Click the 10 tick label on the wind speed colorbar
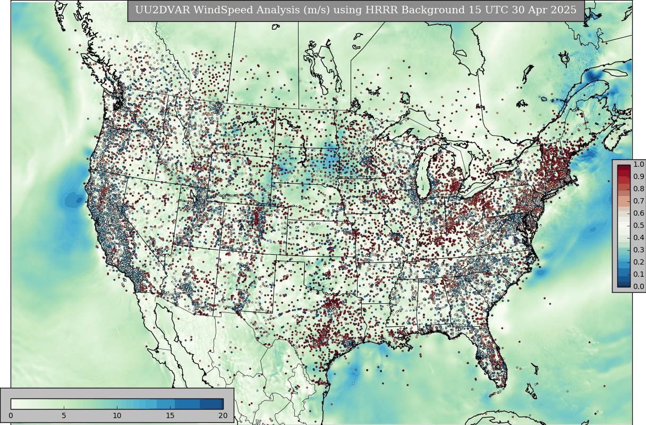This screenshot has width=646, height=425. pos(117,415)
